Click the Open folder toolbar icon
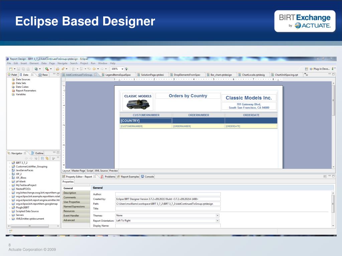The width and height of the screenshot is (342, 256). pos(57,69)
